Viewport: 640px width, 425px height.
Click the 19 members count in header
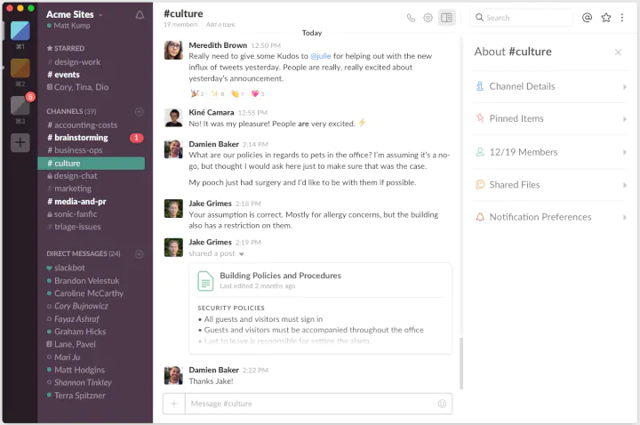click(180, 25)
